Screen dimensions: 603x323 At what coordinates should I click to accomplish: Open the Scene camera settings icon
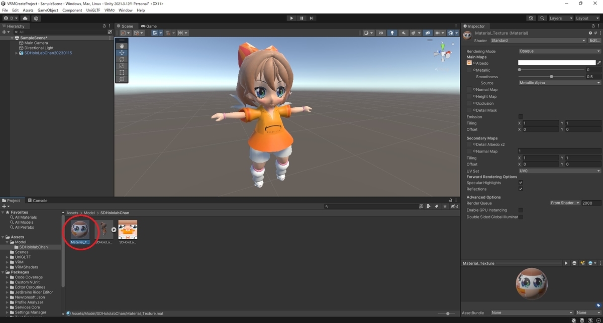tap(440, 33)
